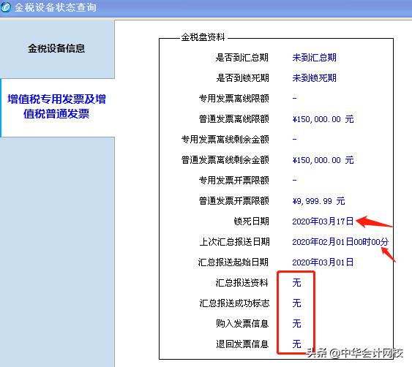
Task: Click the 专用发票开票限额 label
Action: click(x=234, y=181)
